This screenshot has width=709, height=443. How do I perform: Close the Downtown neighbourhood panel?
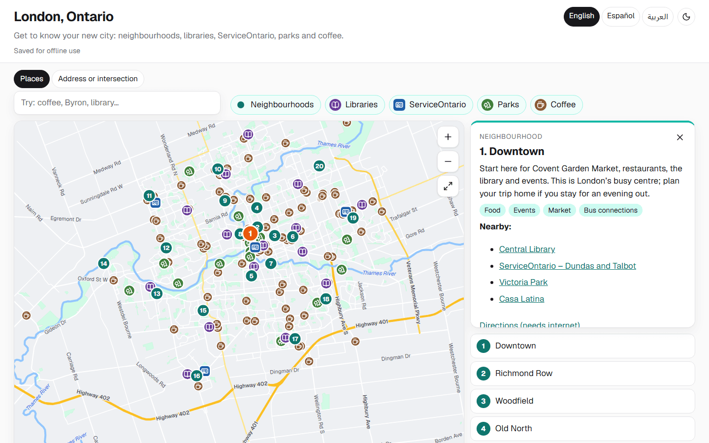[680, 137]
